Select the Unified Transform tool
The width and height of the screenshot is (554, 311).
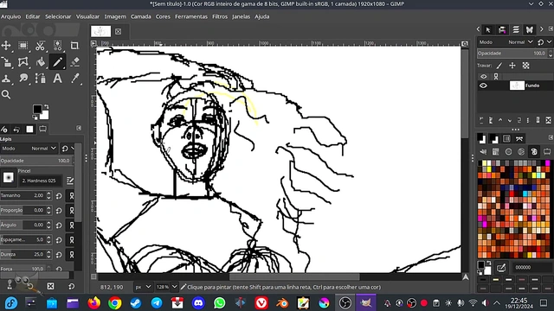6,62
